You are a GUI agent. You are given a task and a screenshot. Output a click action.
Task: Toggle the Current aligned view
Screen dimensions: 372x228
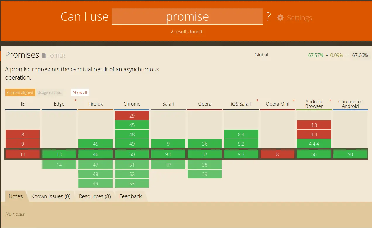click(20, 92)
